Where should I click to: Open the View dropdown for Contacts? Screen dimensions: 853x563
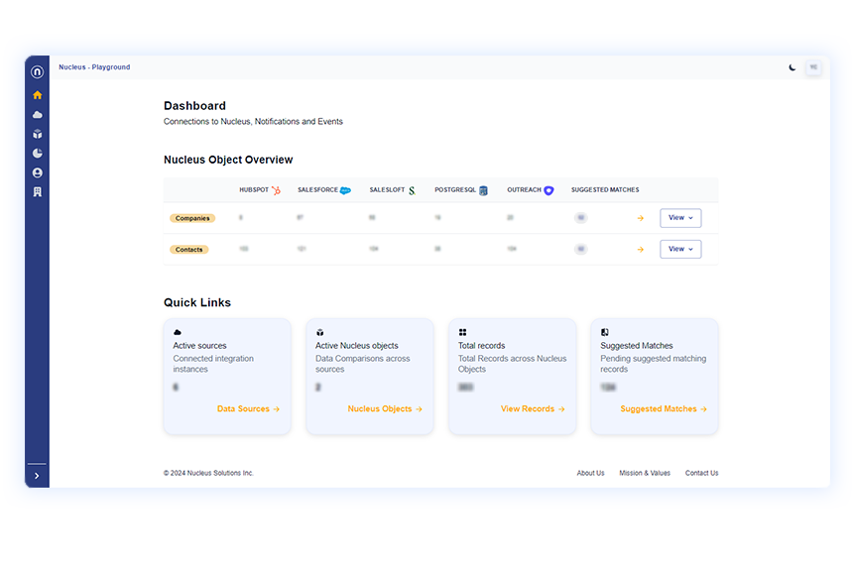[x=680, y=249]
